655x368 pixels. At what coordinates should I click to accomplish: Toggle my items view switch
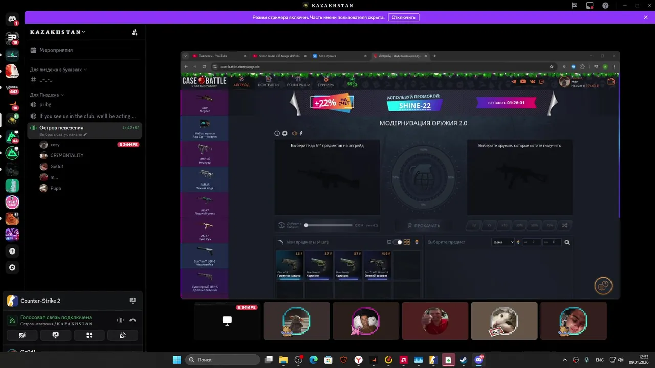pos(398,242)
